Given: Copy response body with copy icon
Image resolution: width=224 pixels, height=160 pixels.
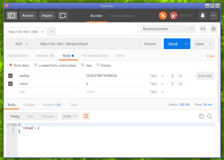Looking at the screenshot, I should coord(201,116).
